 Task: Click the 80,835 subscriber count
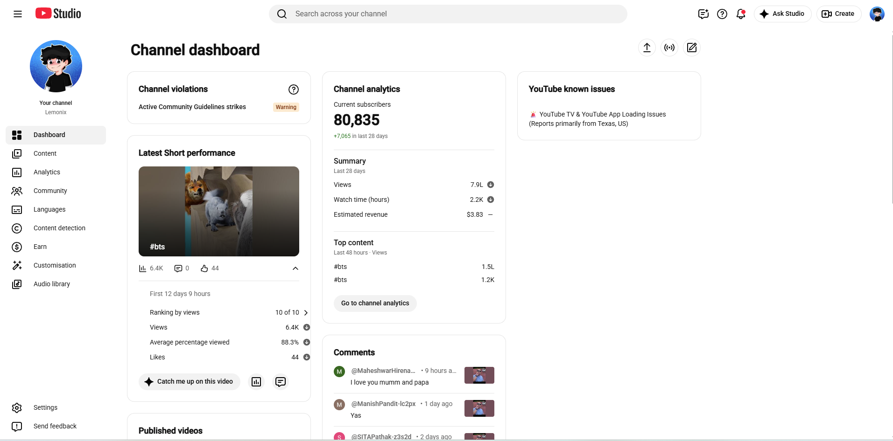357,120
